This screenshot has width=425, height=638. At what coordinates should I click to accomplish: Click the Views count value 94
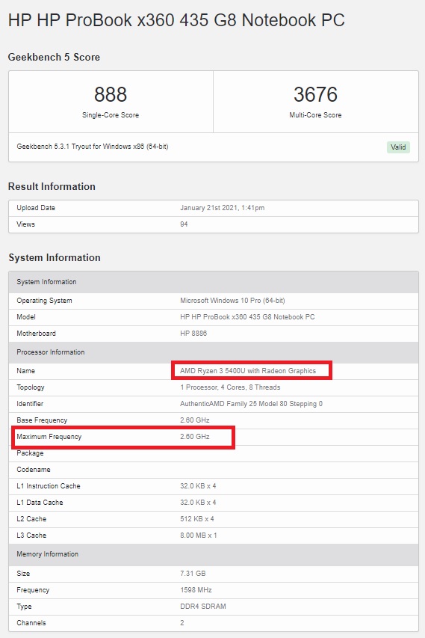click(184, 224)
